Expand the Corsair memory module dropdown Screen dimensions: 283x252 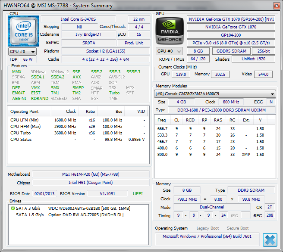(x=215, y=94)
